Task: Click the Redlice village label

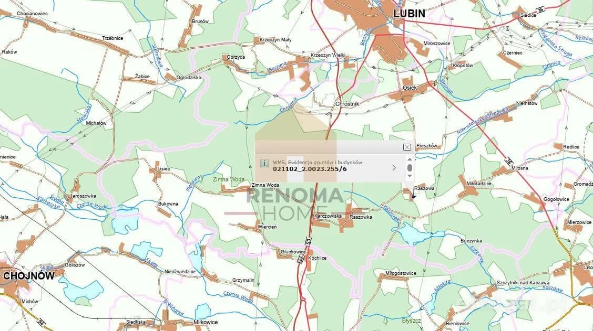Action: tap(571, 147)
